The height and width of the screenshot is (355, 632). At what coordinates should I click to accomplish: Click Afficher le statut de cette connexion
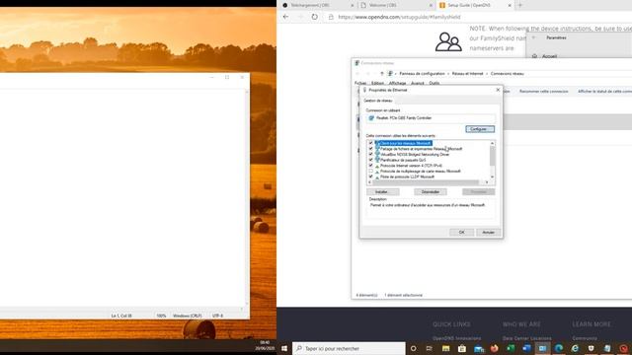click(604, 92)
